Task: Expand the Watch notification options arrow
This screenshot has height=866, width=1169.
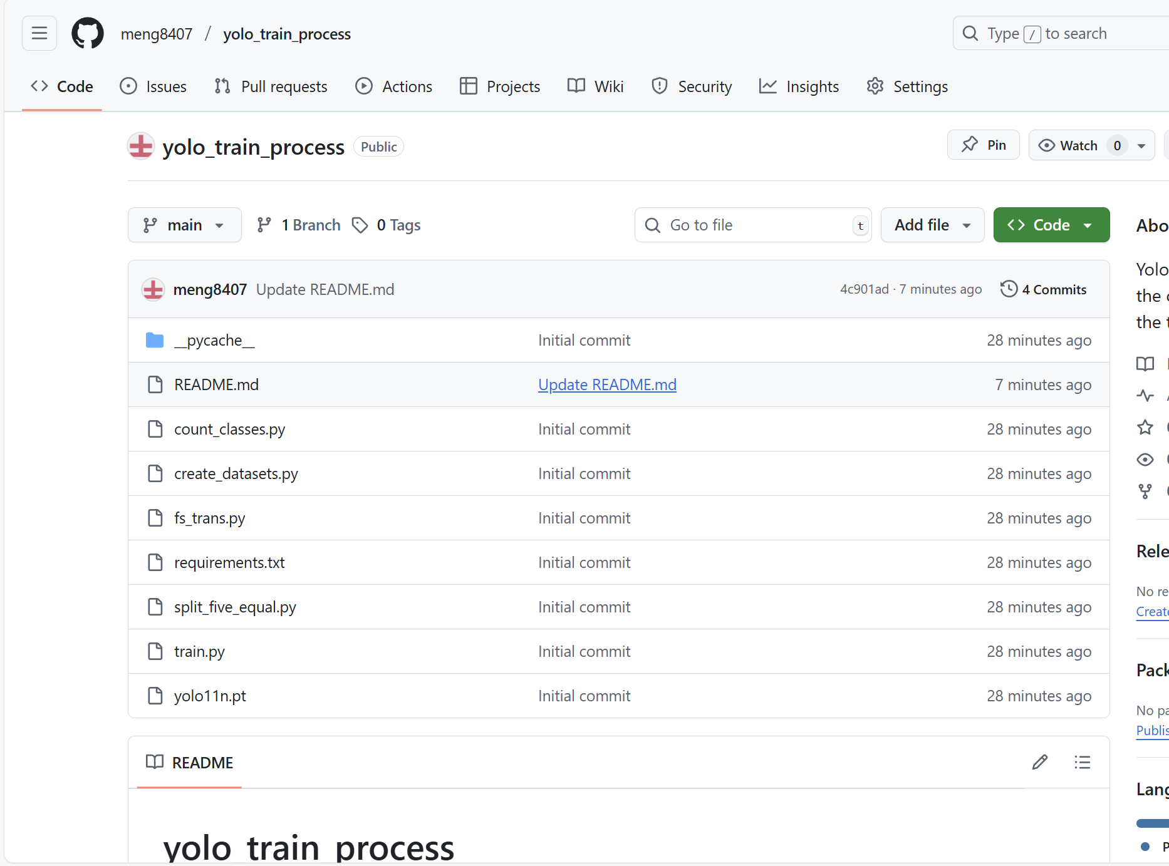Action: tap(1141, 145)
